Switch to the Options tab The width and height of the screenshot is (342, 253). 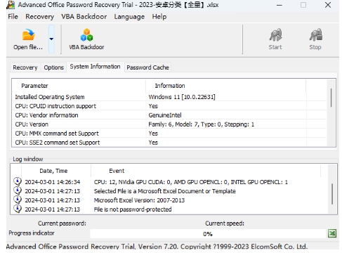point(54,67)
